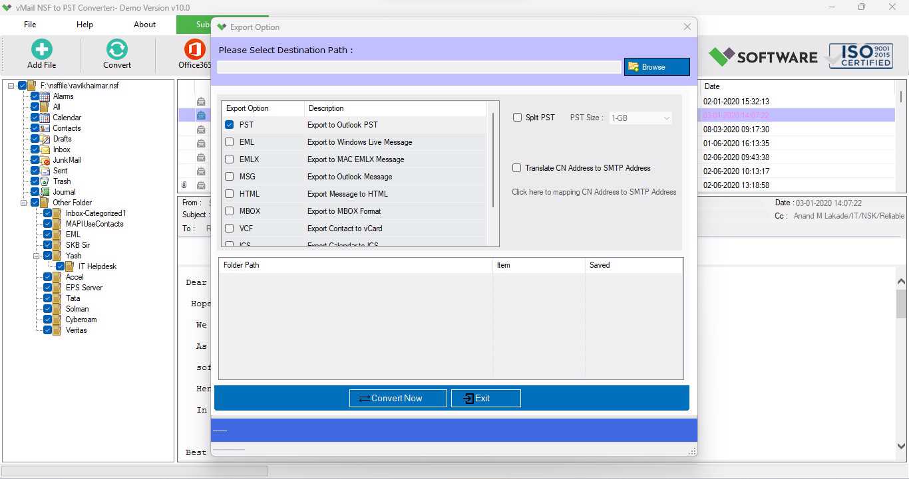909x479 pixels.
Task: Enable Translate CN Address to SMTP Address checkbox
Action: click(x=516, y=168)
